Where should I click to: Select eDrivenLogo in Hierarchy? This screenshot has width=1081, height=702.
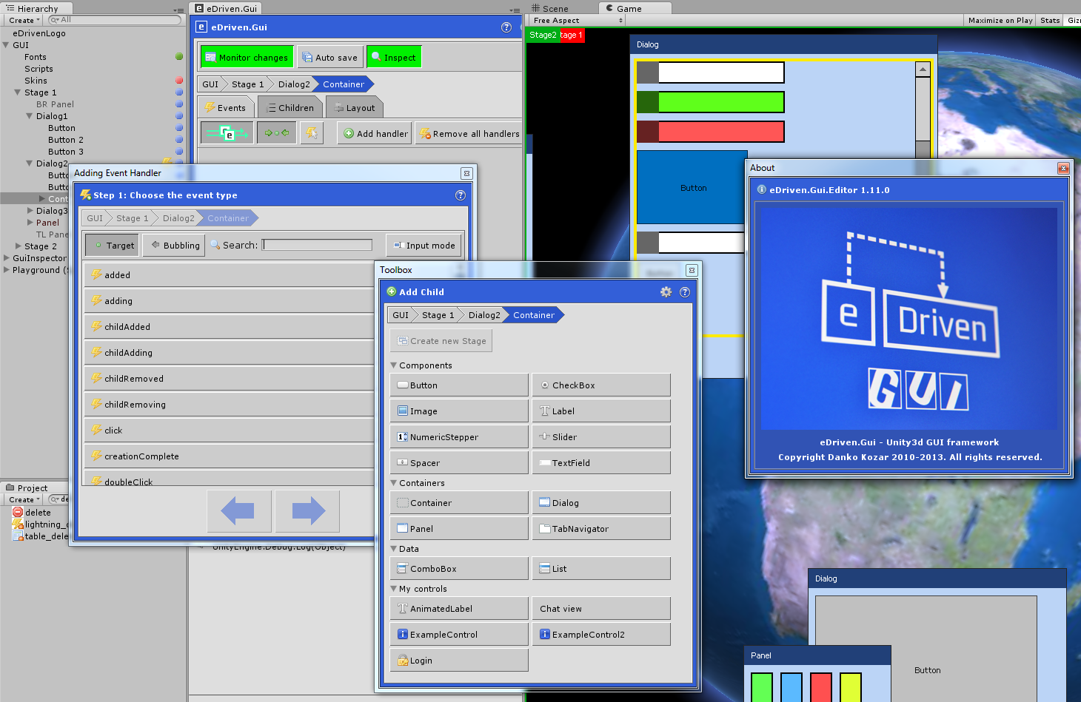point(39,33)
